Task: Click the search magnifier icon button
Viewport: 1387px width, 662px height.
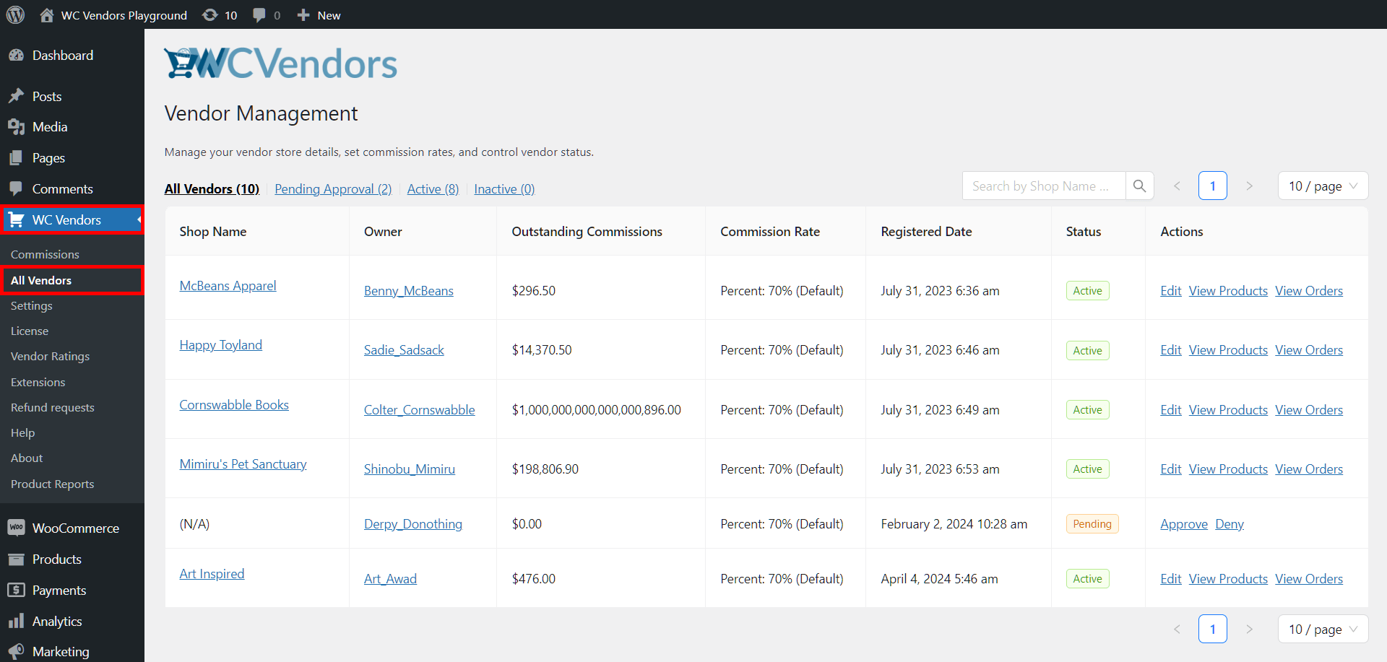Action: (1139, 186)
